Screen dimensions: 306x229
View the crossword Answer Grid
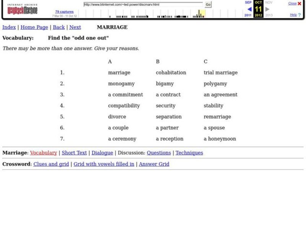pyautogui.click(x=154, y=164)
